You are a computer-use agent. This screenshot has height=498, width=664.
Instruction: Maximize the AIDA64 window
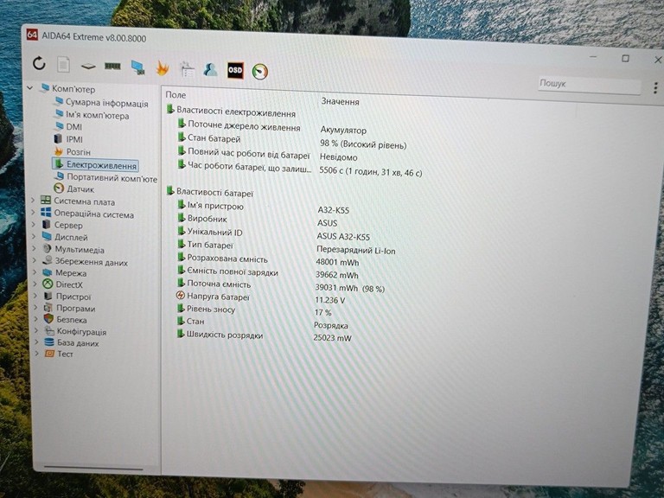(625, 59)
